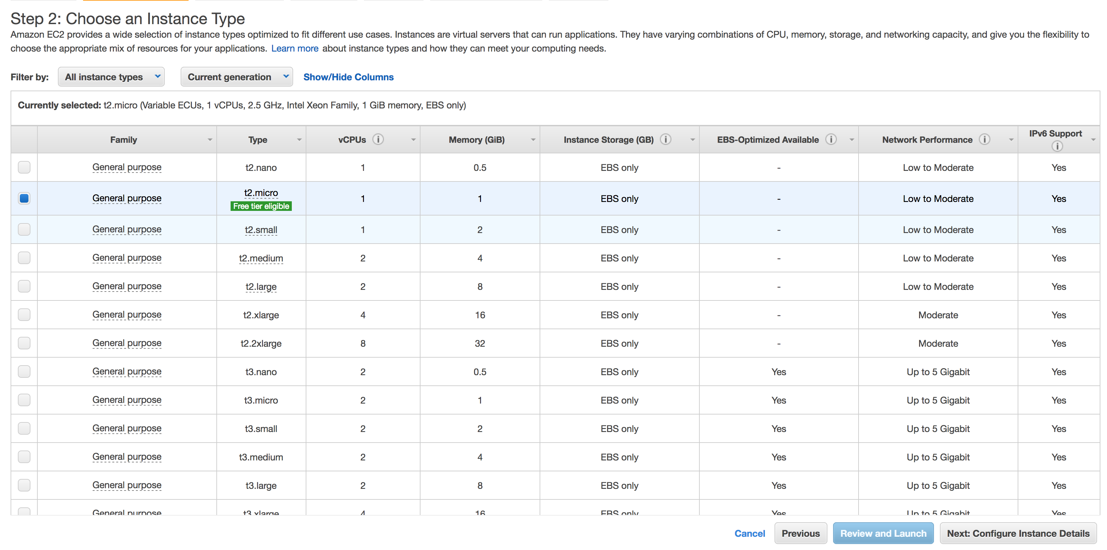This screenshot has width=1107, height=550.
Task: Click the t2.2xlarge type cell
Action: click(261, 343)
